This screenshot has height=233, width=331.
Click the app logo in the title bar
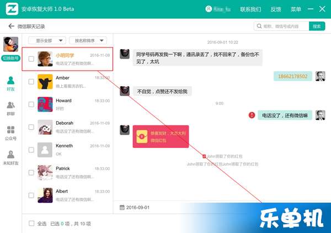pyautogui.click(x=12, y=9)
